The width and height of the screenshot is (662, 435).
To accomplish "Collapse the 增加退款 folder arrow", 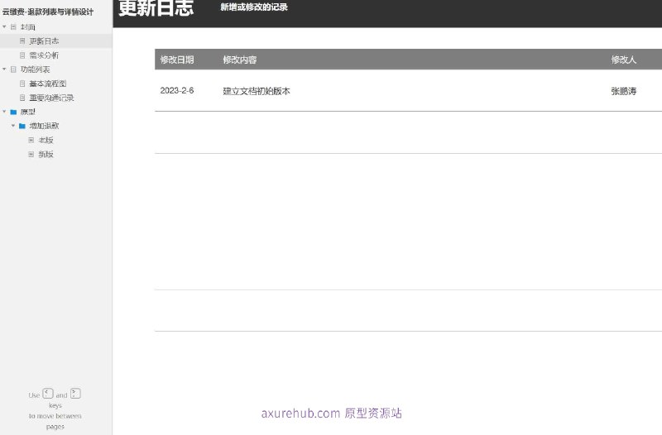I will click(x=13, y=126).
